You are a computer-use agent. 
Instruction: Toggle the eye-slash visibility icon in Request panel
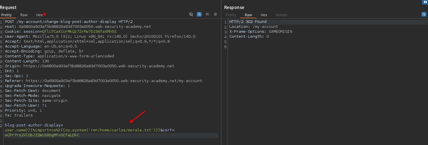pyautogui.click(x=191, y=14)
